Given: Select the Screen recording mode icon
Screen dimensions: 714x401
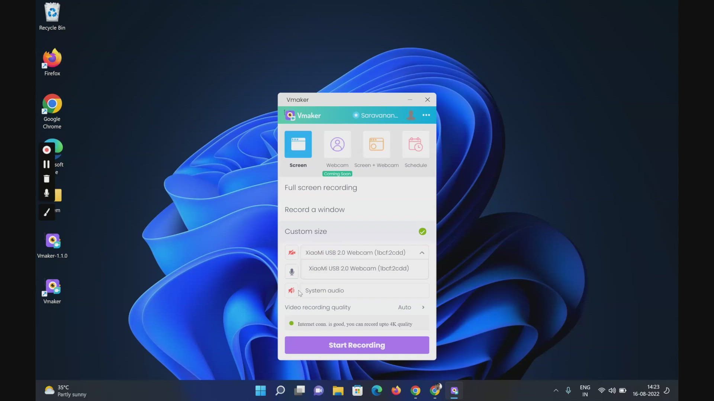Looking at the screenshot, I should [x=298, y=144].
